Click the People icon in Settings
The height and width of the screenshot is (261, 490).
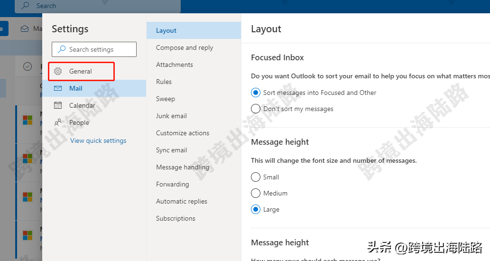pyautogui.click(x=58, y=122)
